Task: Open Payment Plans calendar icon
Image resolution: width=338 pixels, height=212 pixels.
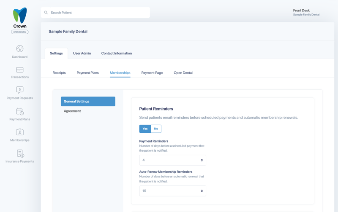Action: 19,111
